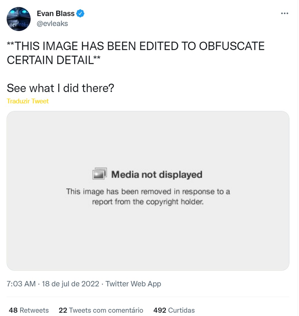Click the @evleaks handle

52,23
